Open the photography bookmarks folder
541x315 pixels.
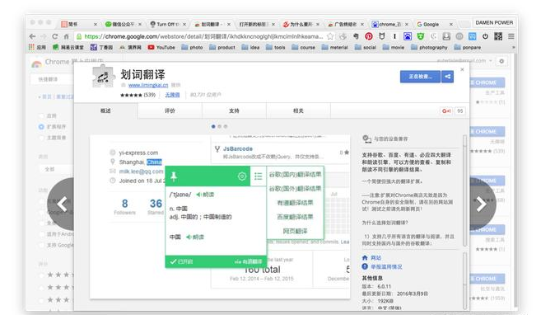pyautogui.click(x=429, y=47)
